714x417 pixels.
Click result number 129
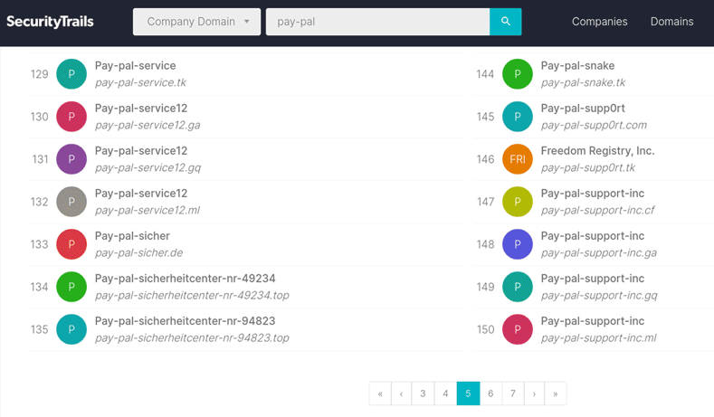pyautogui.click(x=39, y=74)
